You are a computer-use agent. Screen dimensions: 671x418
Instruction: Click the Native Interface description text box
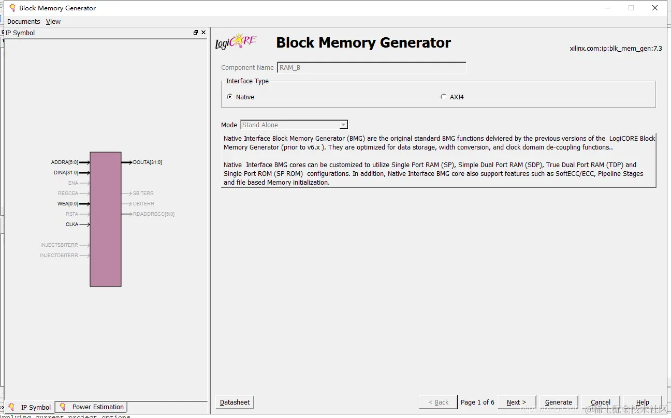tap(439, 160)
